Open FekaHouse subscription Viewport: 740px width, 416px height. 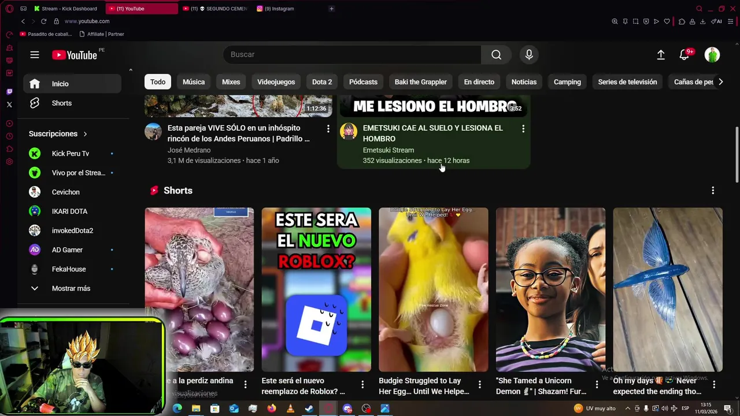tap(72, 269)
